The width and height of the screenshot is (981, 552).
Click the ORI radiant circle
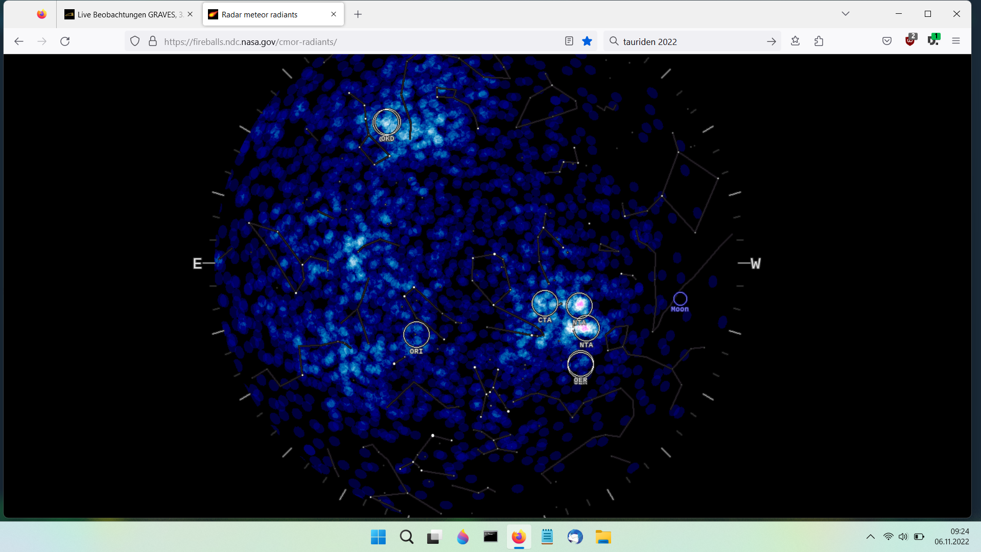(x=416, y=335)
